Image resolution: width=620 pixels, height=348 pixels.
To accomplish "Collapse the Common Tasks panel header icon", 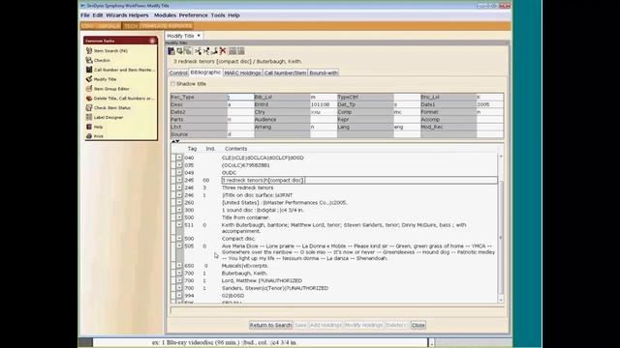I will point(152,41).
